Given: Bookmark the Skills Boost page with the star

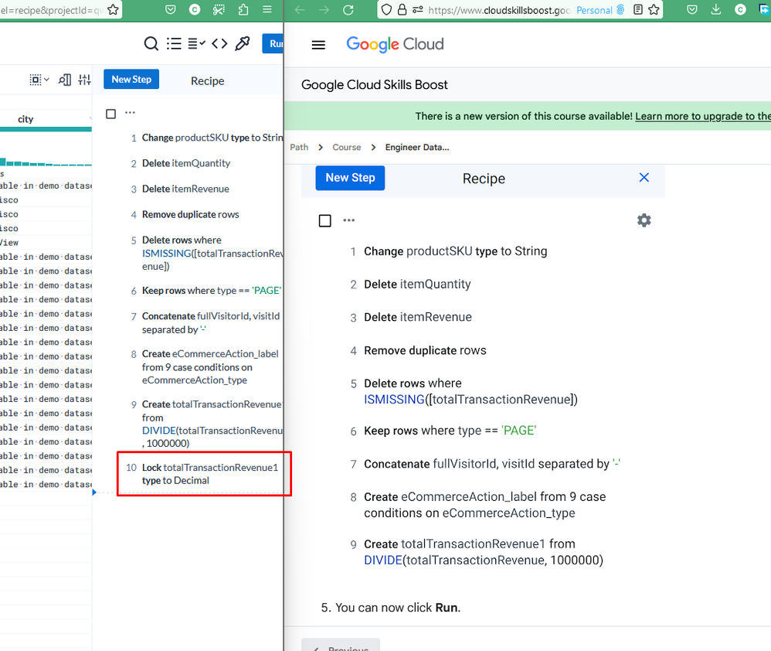Looking at the screenshot, I should (x=654, y=10).
